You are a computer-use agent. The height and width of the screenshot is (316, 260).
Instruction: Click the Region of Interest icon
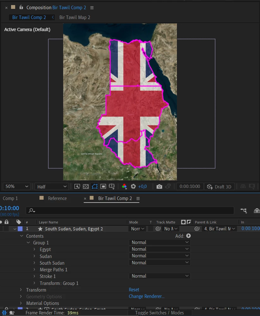103,186
